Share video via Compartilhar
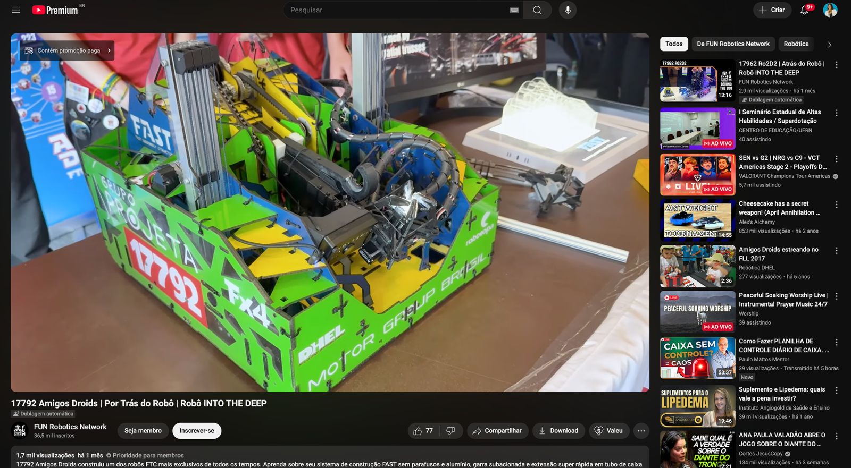The height and width of the screenshot is (468, 851). pos(498,431)
